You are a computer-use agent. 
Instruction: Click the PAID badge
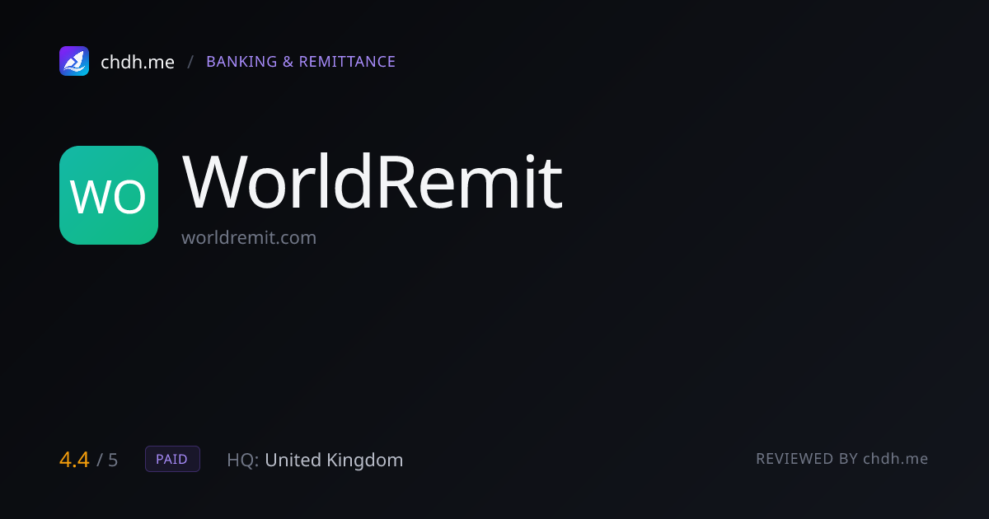(172, 459)
